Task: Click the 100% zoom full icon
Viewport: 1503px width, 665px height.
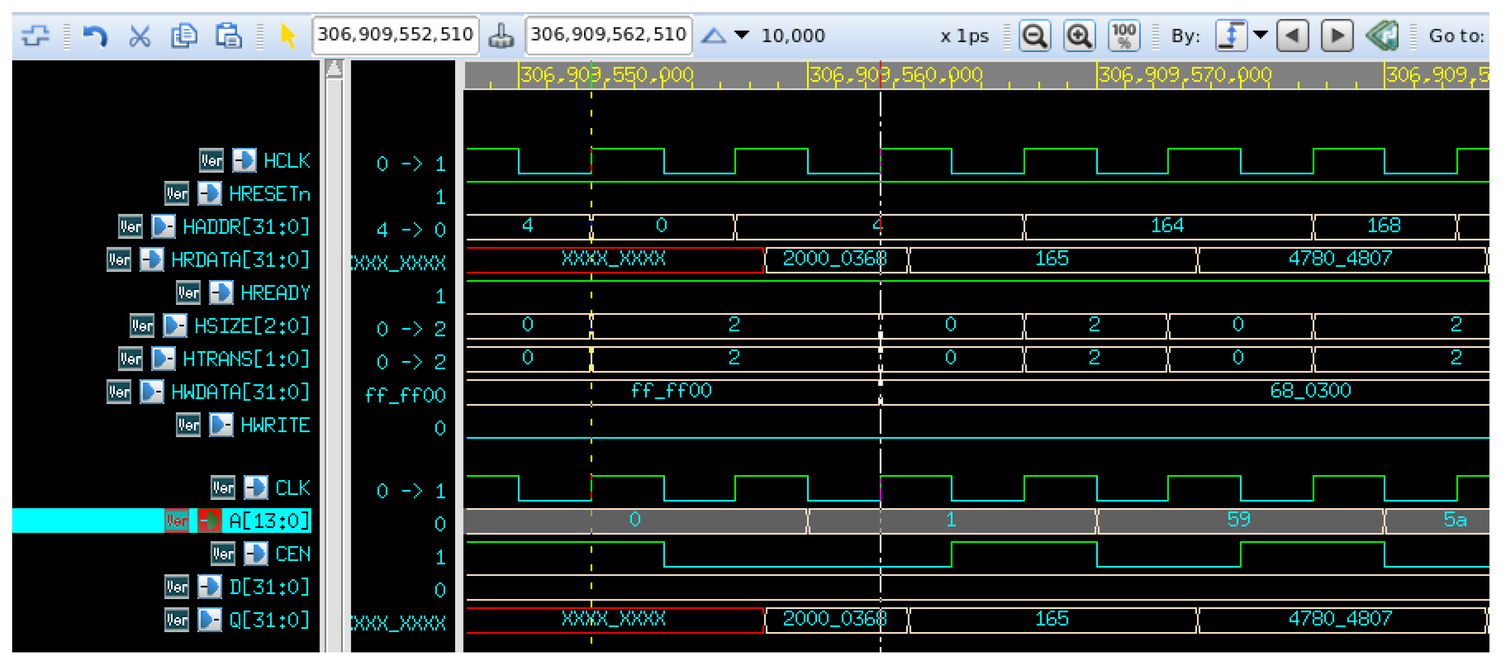Action: (x=1123, y=36)
